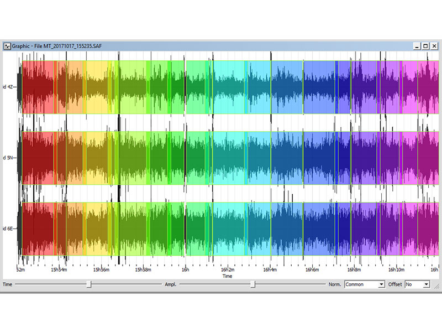
Task: Click the Ampl. slider handle
Action: [252, 284]
